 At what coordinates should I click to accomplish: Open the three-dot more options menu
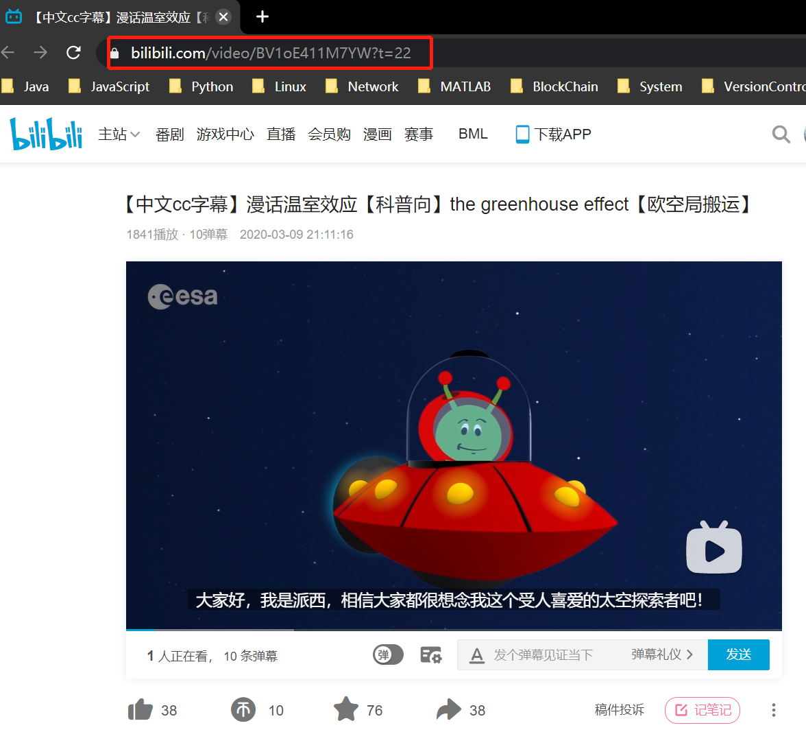(773, 710)
